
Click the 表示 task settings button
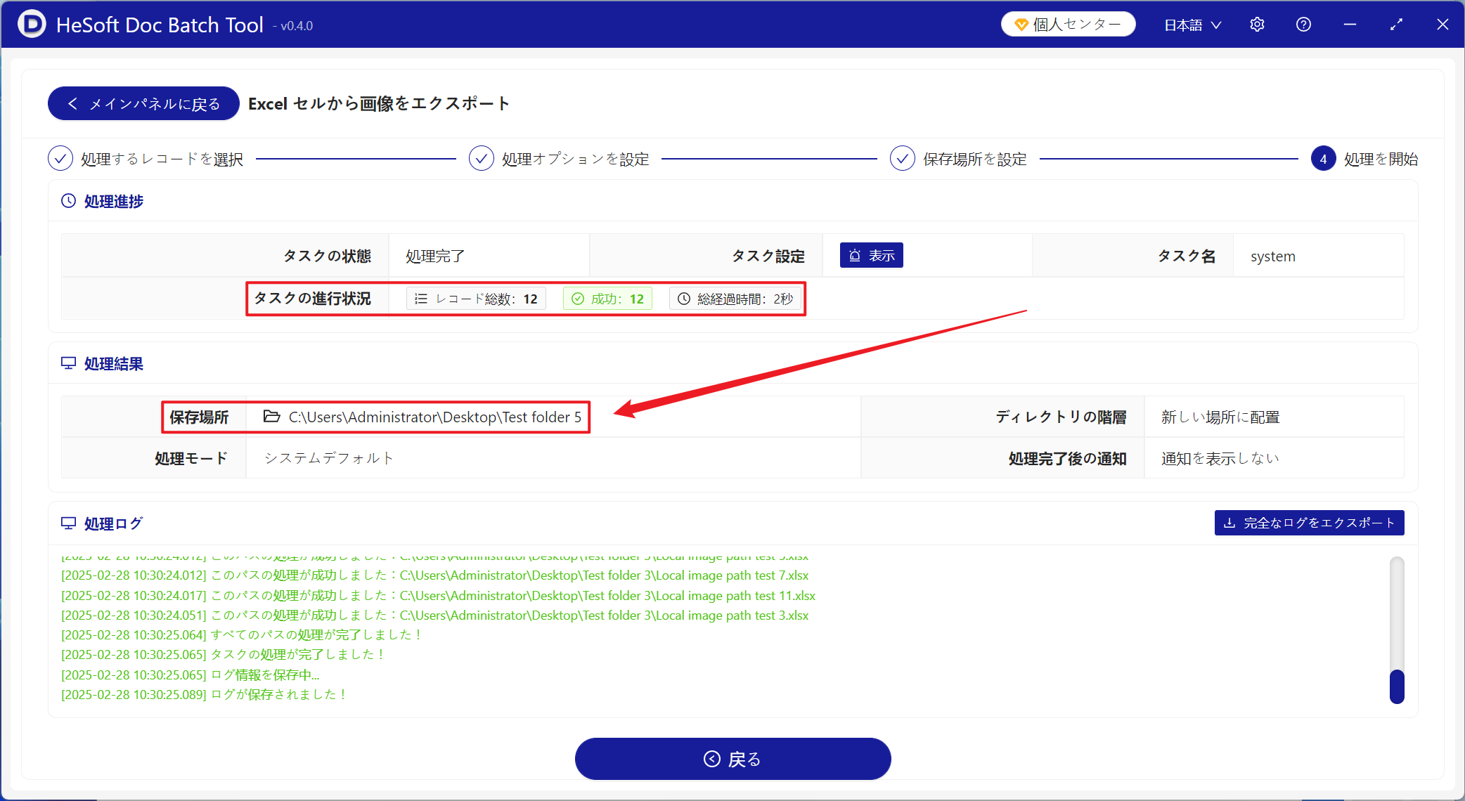click(872, 256)
